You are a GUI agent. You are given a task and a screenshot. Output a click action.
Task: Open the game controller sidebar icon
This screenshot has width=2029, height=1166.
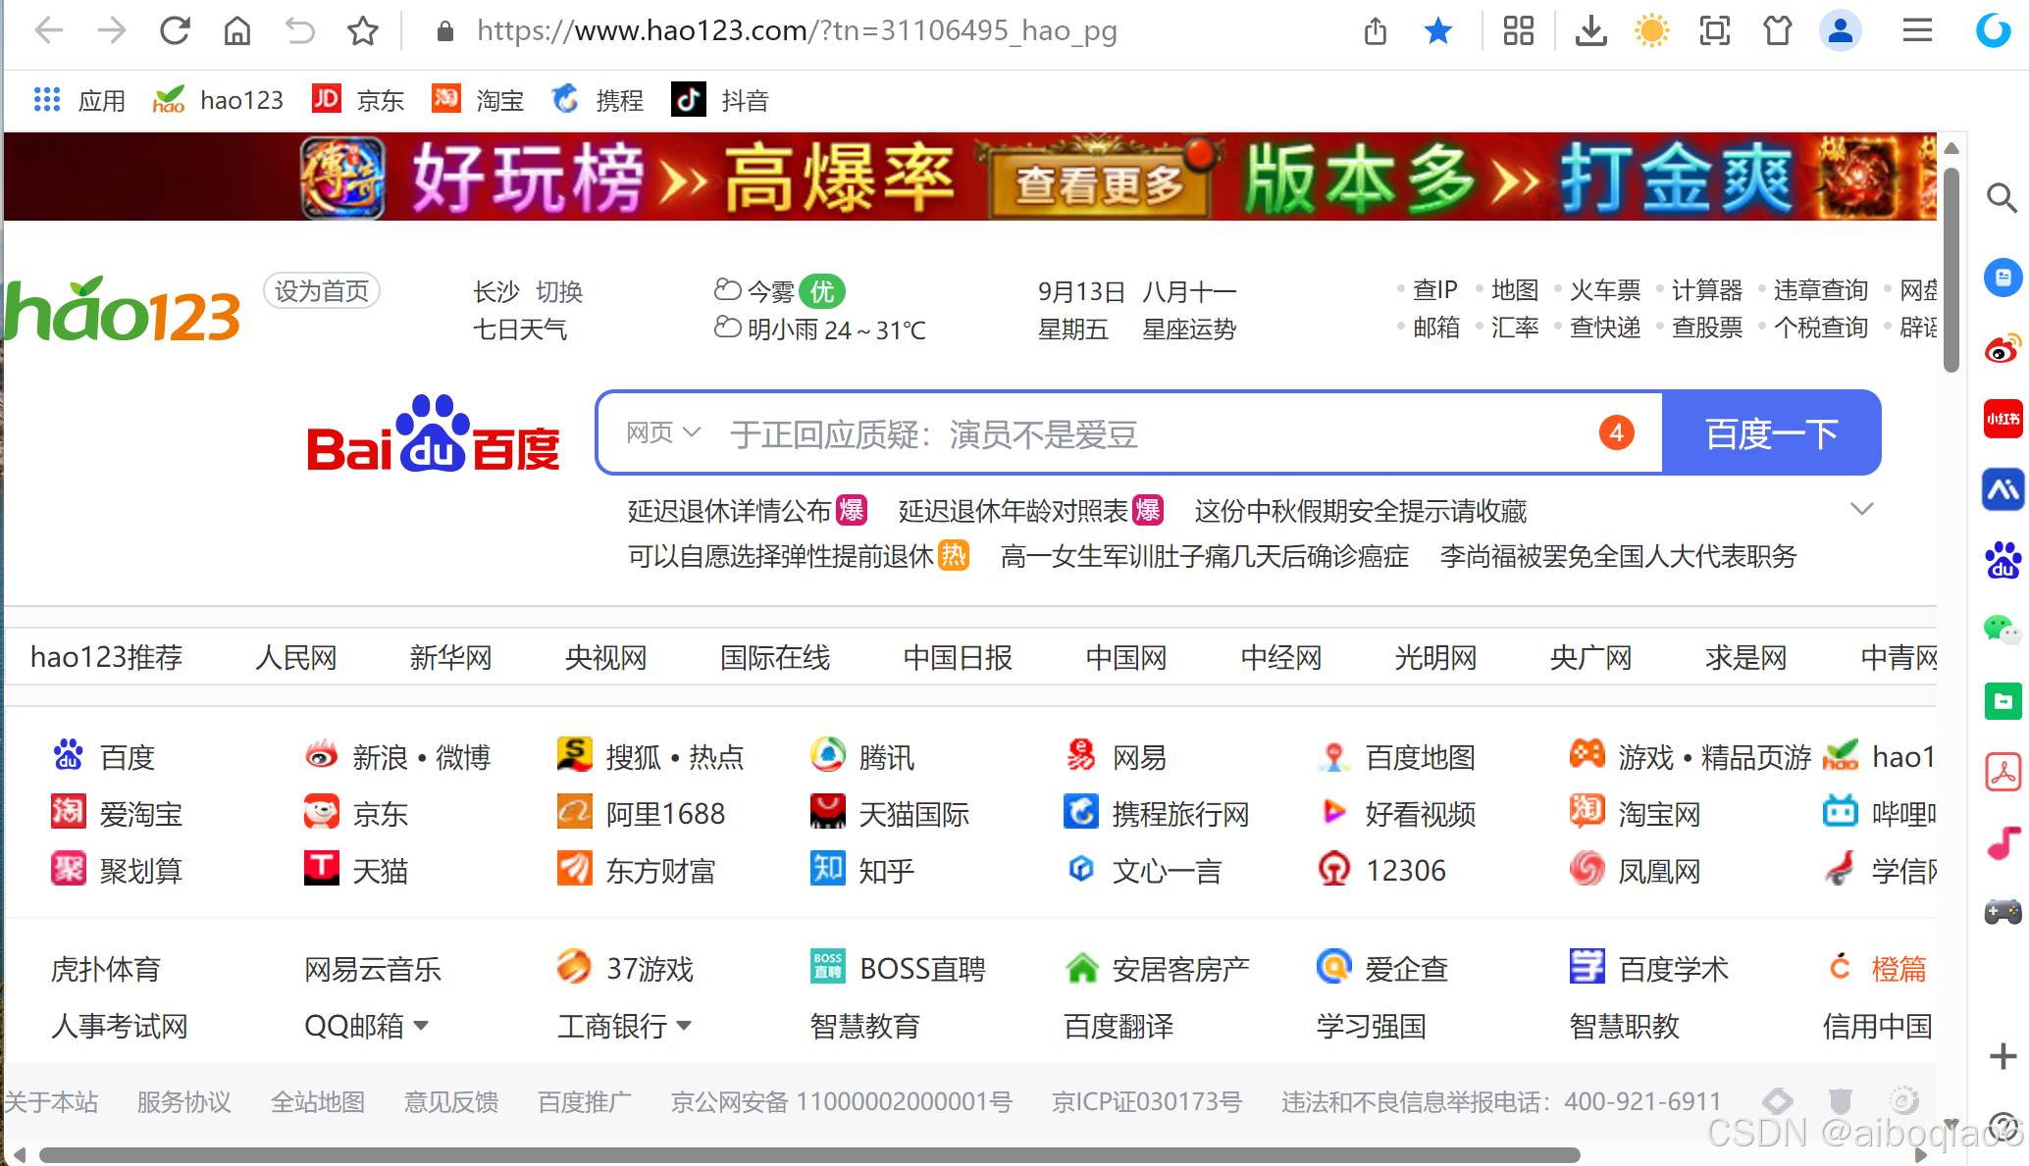(2003, 912)
